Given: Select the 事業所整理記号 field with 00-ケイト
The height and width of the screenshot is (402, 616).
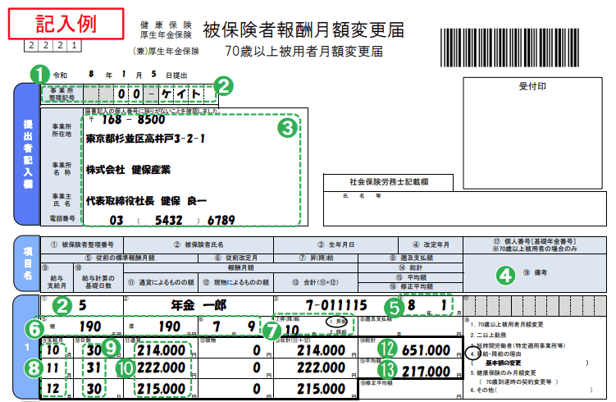Looking at the screenshot, I should coord(129,94).
